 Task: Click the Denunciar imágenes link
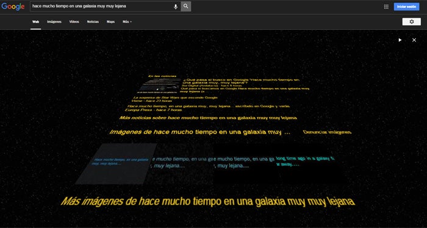tap(327, 132)
